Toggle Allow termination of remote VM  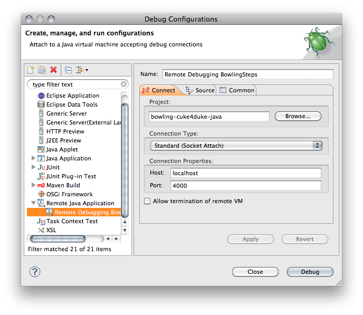[x=147, y=201]
